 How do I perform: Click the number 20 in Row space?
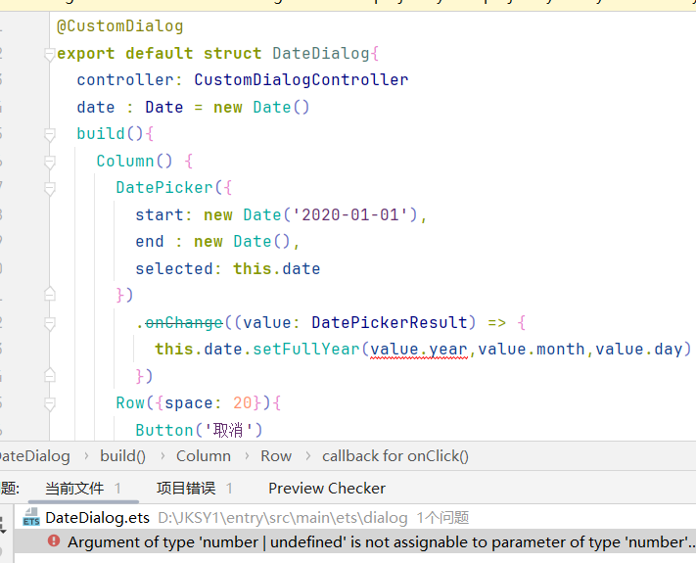pyautogui.click(x=243, y=403)
